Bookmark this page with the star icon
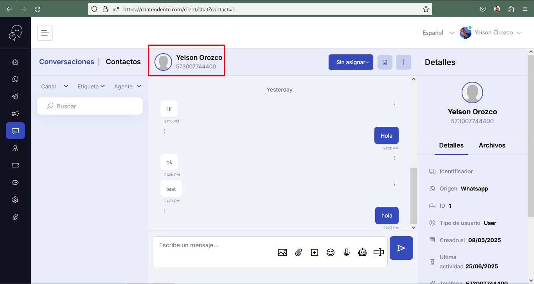Viewport: 534px width, 284px height. pos(426,9)
